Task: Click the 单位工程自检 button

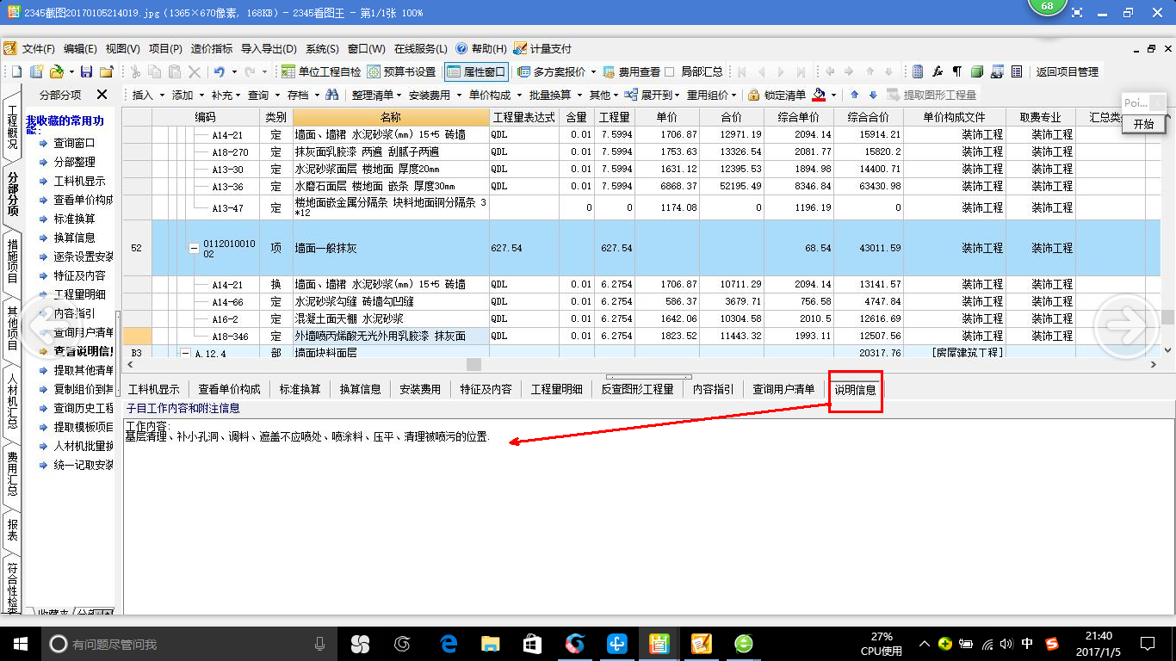Action: 321,72
